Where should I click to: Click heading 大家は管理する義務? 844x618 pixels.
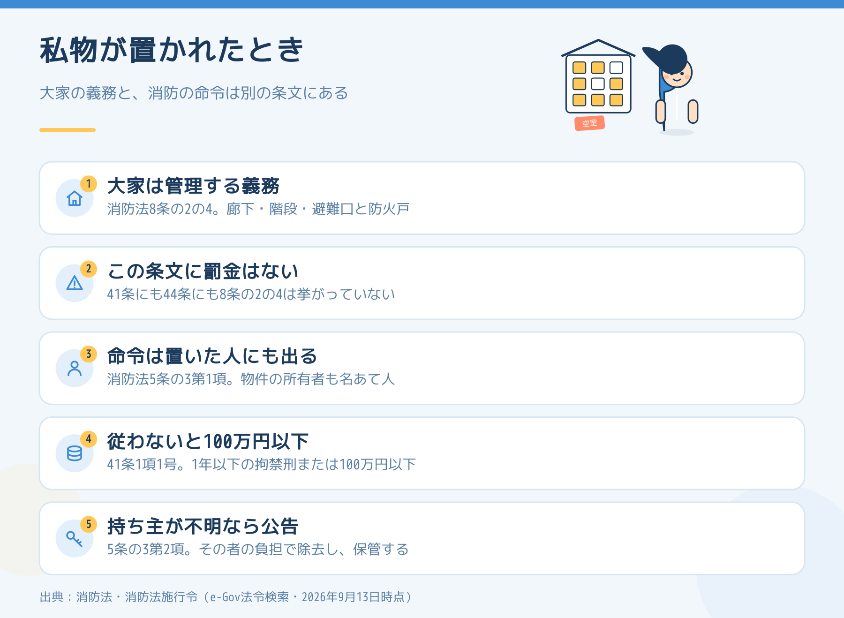193,186
